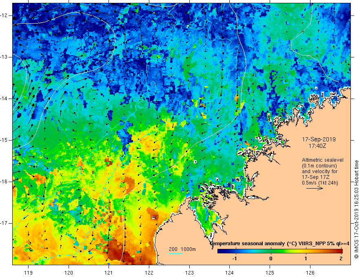Click longitude label 126 on bottom axis
The image size is (359, 277).
pos(310,273)
